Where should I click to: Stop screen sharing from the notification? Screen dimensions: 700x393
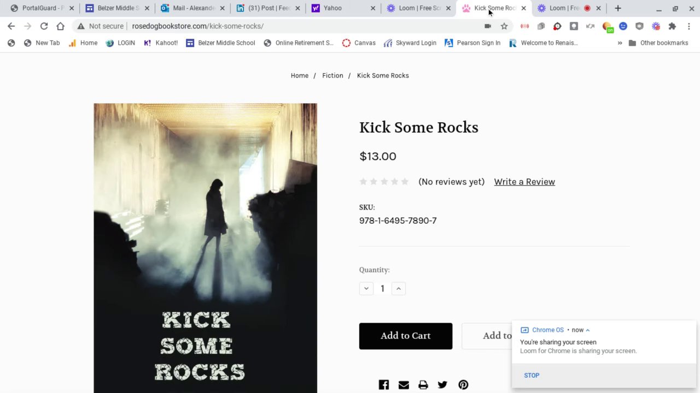coord(532,376)
